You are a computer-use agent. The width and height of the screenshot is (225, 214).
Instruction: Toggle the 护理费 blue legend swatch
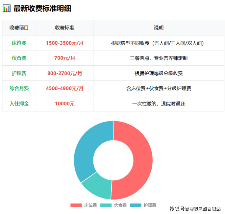coord(136,205)
